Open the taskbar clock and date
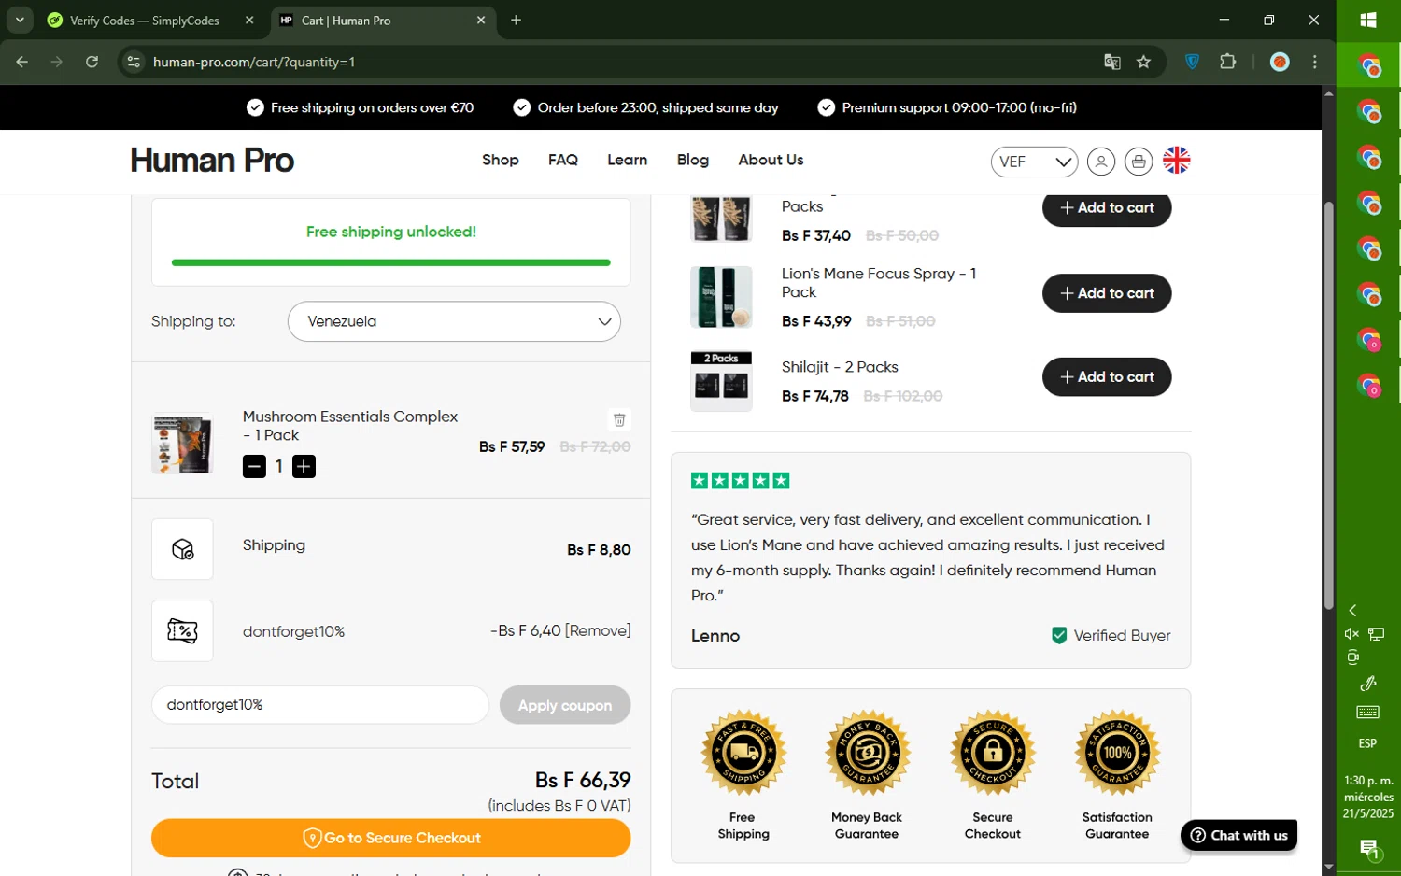This screenshot has height=876, width=1401. tap(1368, 797)
